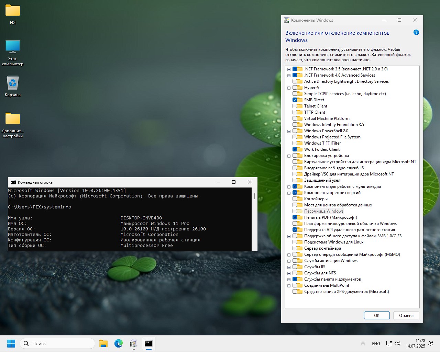Expand the .NET Framework 3.5 node

pos(289,69)
